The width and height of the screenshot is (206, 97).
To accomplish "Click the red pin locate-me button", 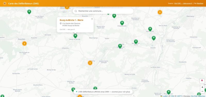I will coord(202,81).
